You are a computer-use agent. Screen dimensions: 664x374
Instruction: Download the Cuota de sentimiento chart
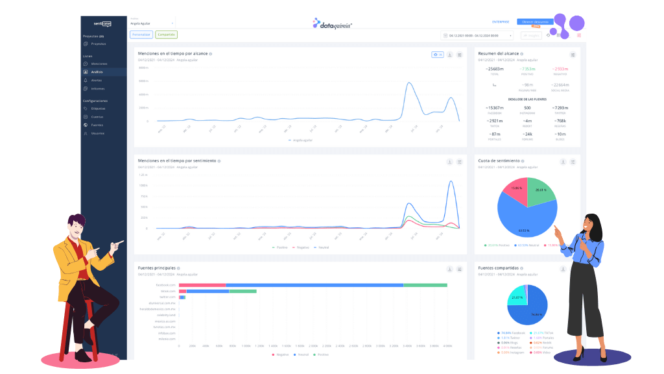click(x=563, y=161)
